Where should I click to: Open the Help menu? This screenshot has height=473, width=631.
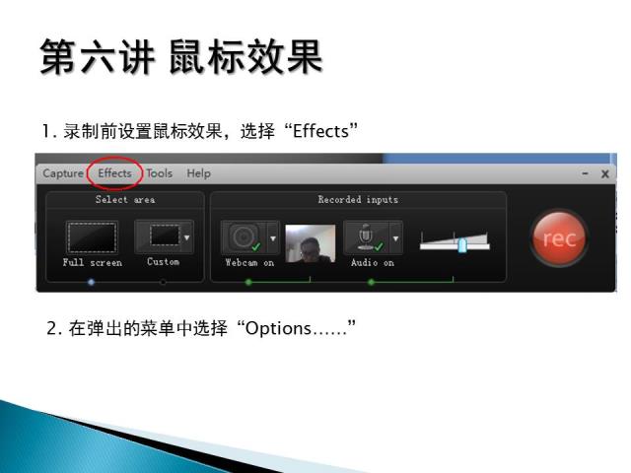[198, 173]
